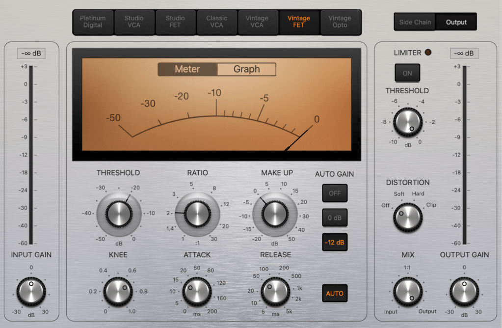This screenshot has height=328, width=502.
Task: Click the Distortion mode knob
Action: pyautogui.click(x=408, y=218)
